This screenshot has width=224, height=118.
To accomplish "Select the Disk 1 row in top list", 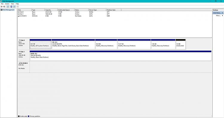I will 69,14.
